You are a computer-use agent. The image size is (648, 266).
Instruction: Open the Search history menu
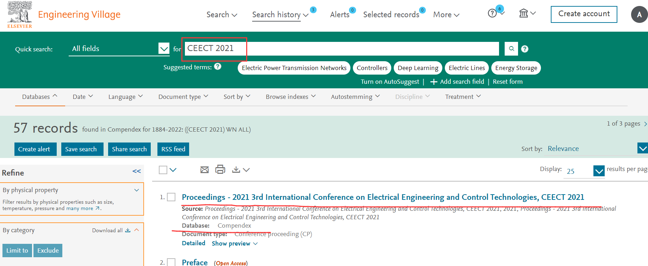280,15
